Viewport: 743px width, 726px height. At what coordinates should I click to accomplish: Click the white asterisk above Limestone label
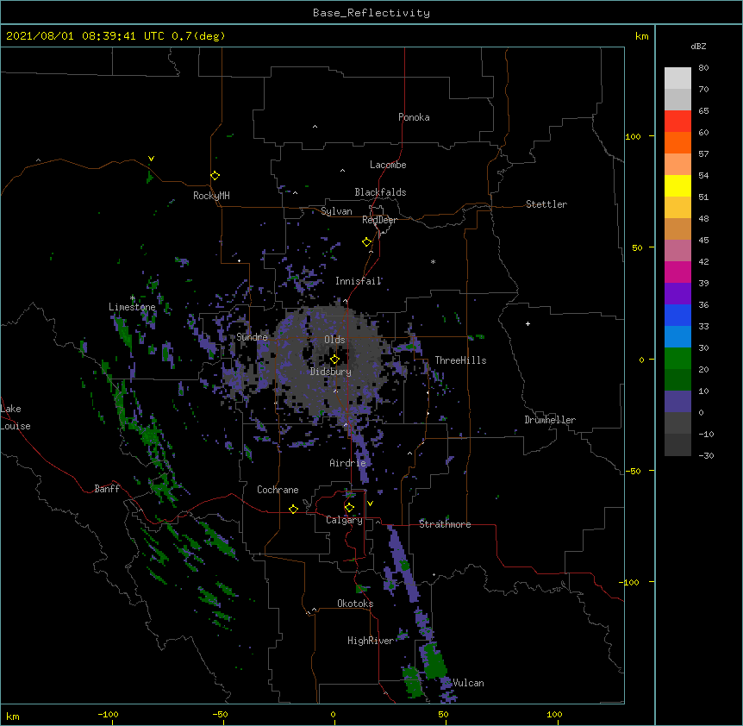[133, 298]
